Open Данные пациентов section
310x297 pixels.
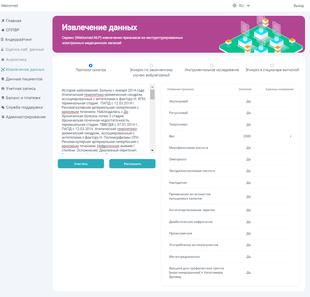click(24, 79)
